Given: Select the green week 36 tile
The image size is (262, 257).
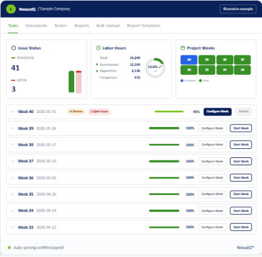Looking at the screenshot, I should (189, 70).
